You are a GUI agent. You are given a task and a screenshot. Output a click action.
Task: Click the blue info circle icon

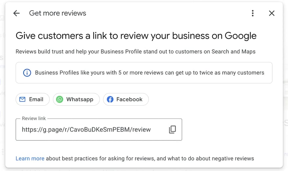27,73
